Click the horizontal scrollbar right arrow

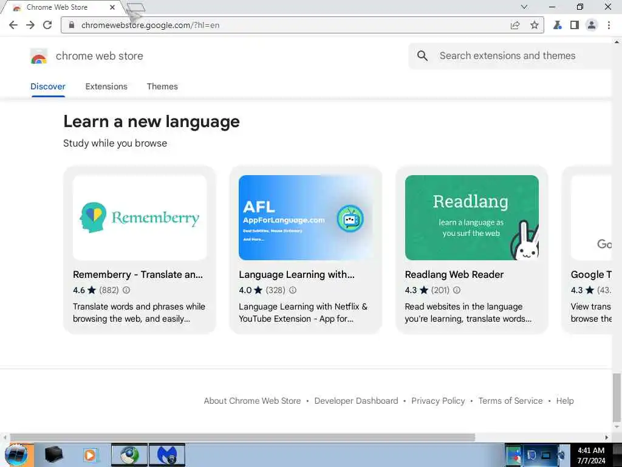pos(607,437)
